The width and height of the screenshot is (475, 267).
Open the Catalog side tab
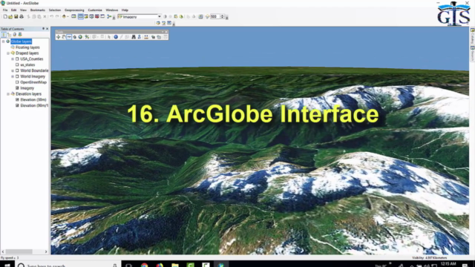coord(472,36)
